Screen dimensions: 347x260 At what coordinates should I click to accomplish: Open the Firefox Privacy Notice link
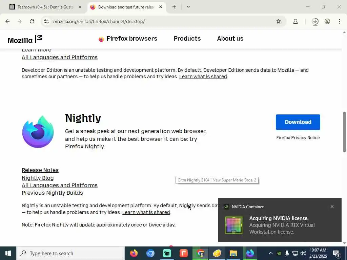[x=298, y=138]
